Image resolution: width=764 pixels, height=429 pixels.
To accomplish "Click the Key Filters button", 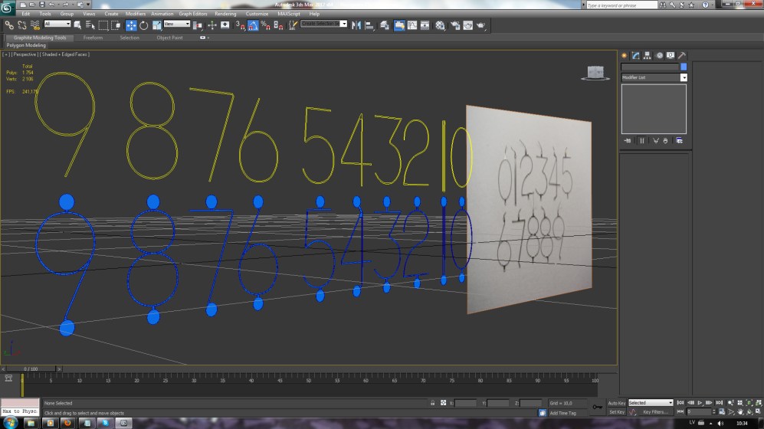I will click(654, 412).
